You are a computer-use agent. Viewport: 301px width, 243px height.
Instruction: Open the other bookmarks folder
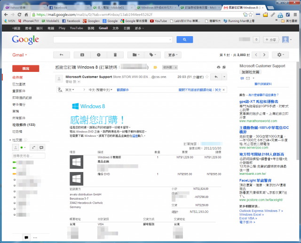click(289, 21)
